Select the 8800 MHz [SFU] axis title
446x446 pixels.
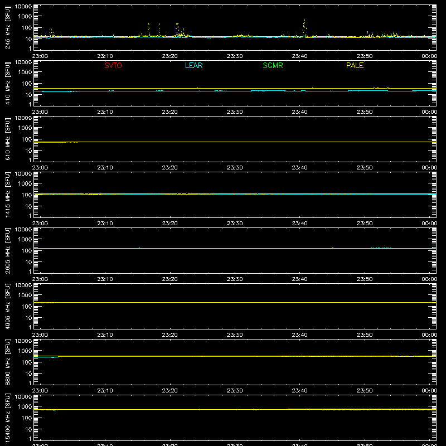[x=7, y=362]
